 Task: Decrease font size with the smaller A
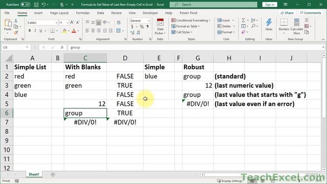coord(78,22)
